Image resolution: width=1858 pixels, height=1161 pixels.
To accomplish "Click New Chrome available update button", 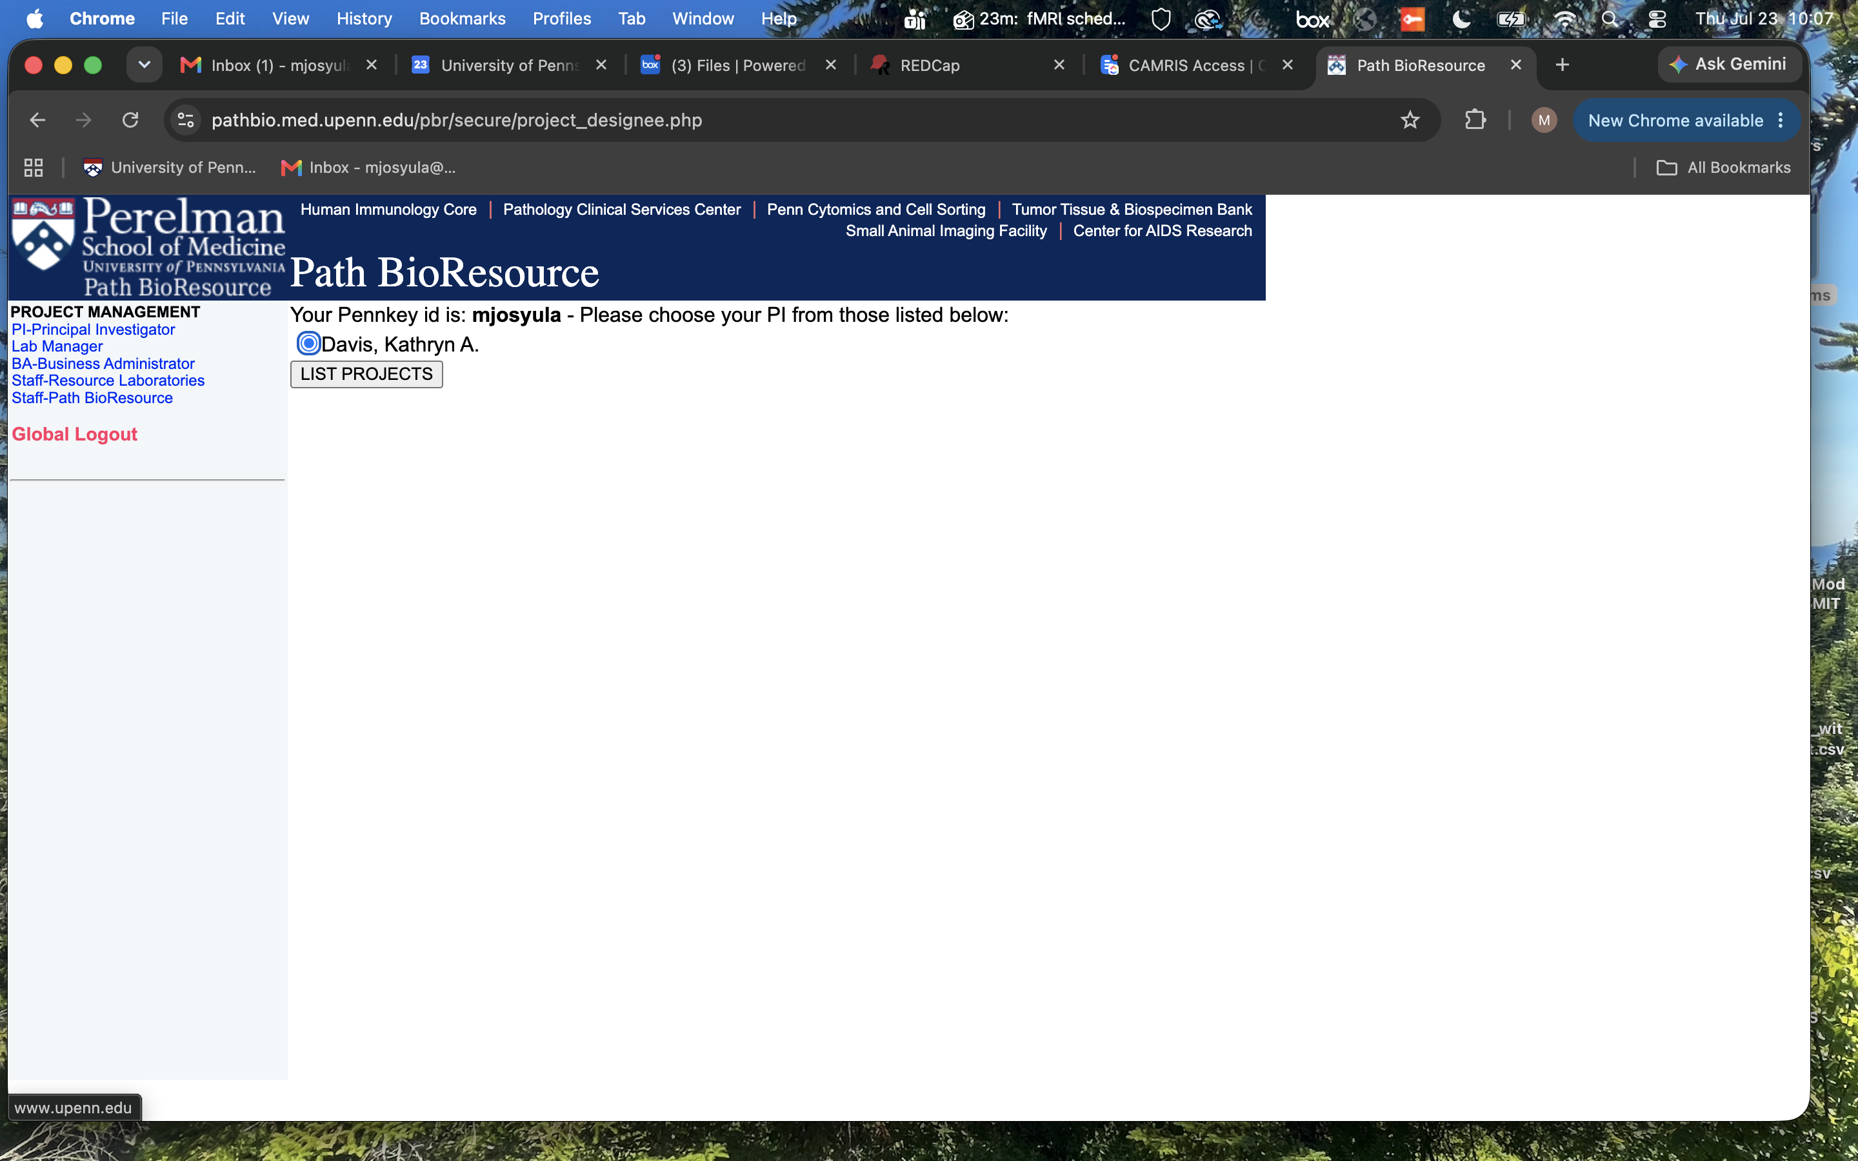I will 1686,121.
